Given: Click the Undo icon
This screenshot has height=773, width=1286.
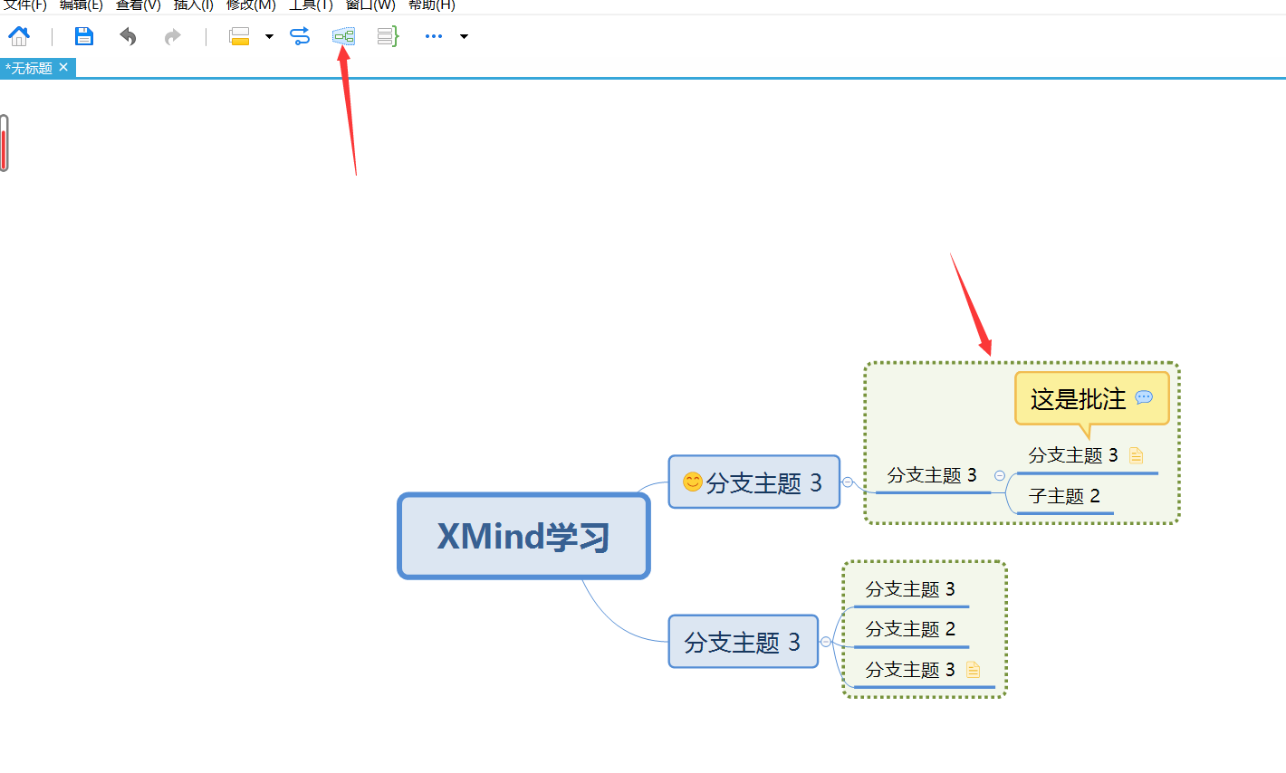Looking at the screenshot, I should click(x=128, y=36).
